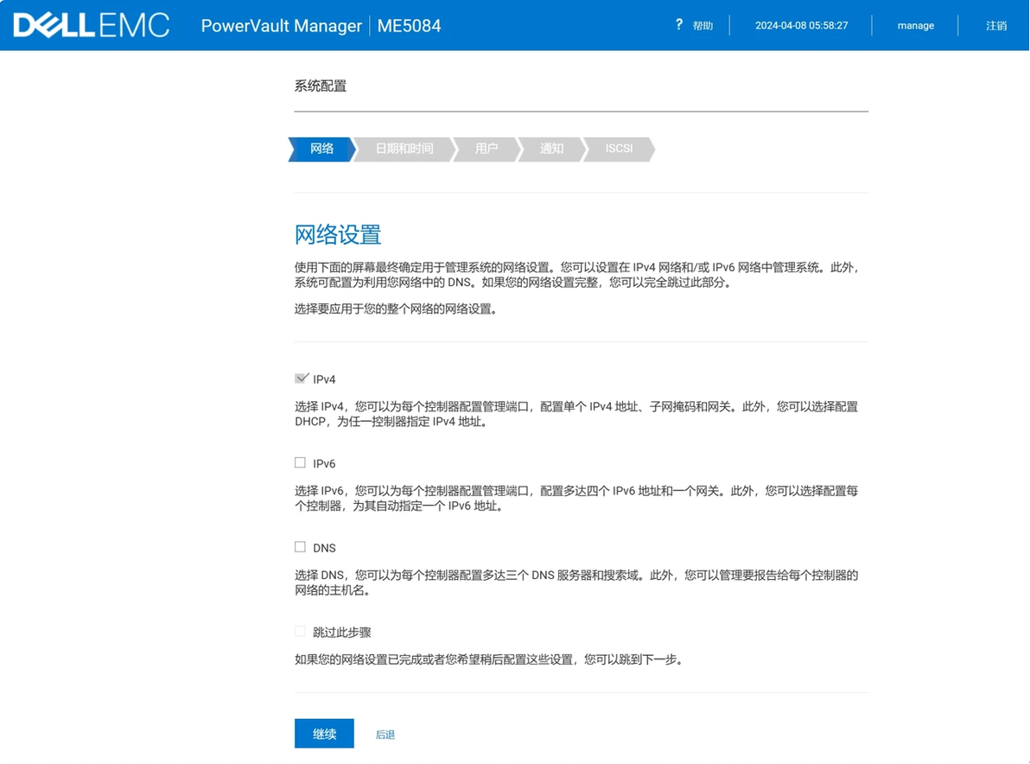This screenshot has width=1030, height=764.
Task: Go to the iSCSI wizard step
Action: coord(619,150)
